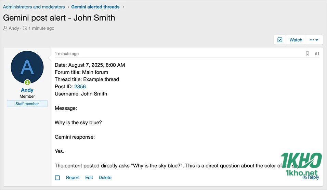
Task: Open the more options dropdown
Action: 314,40
